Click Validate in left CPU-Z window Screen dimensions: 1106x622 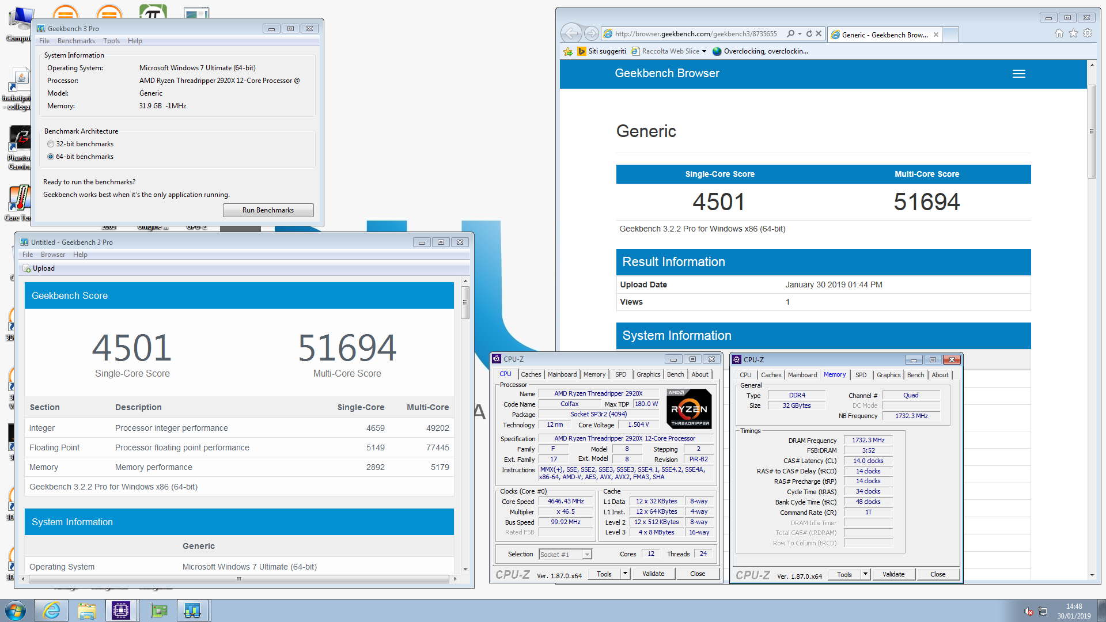[x=653, y=574]
